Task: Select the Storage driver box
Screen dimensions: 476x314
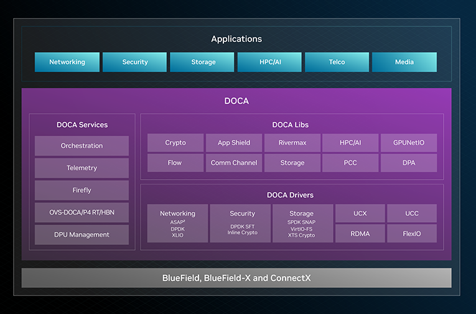Action: (302, 223)
